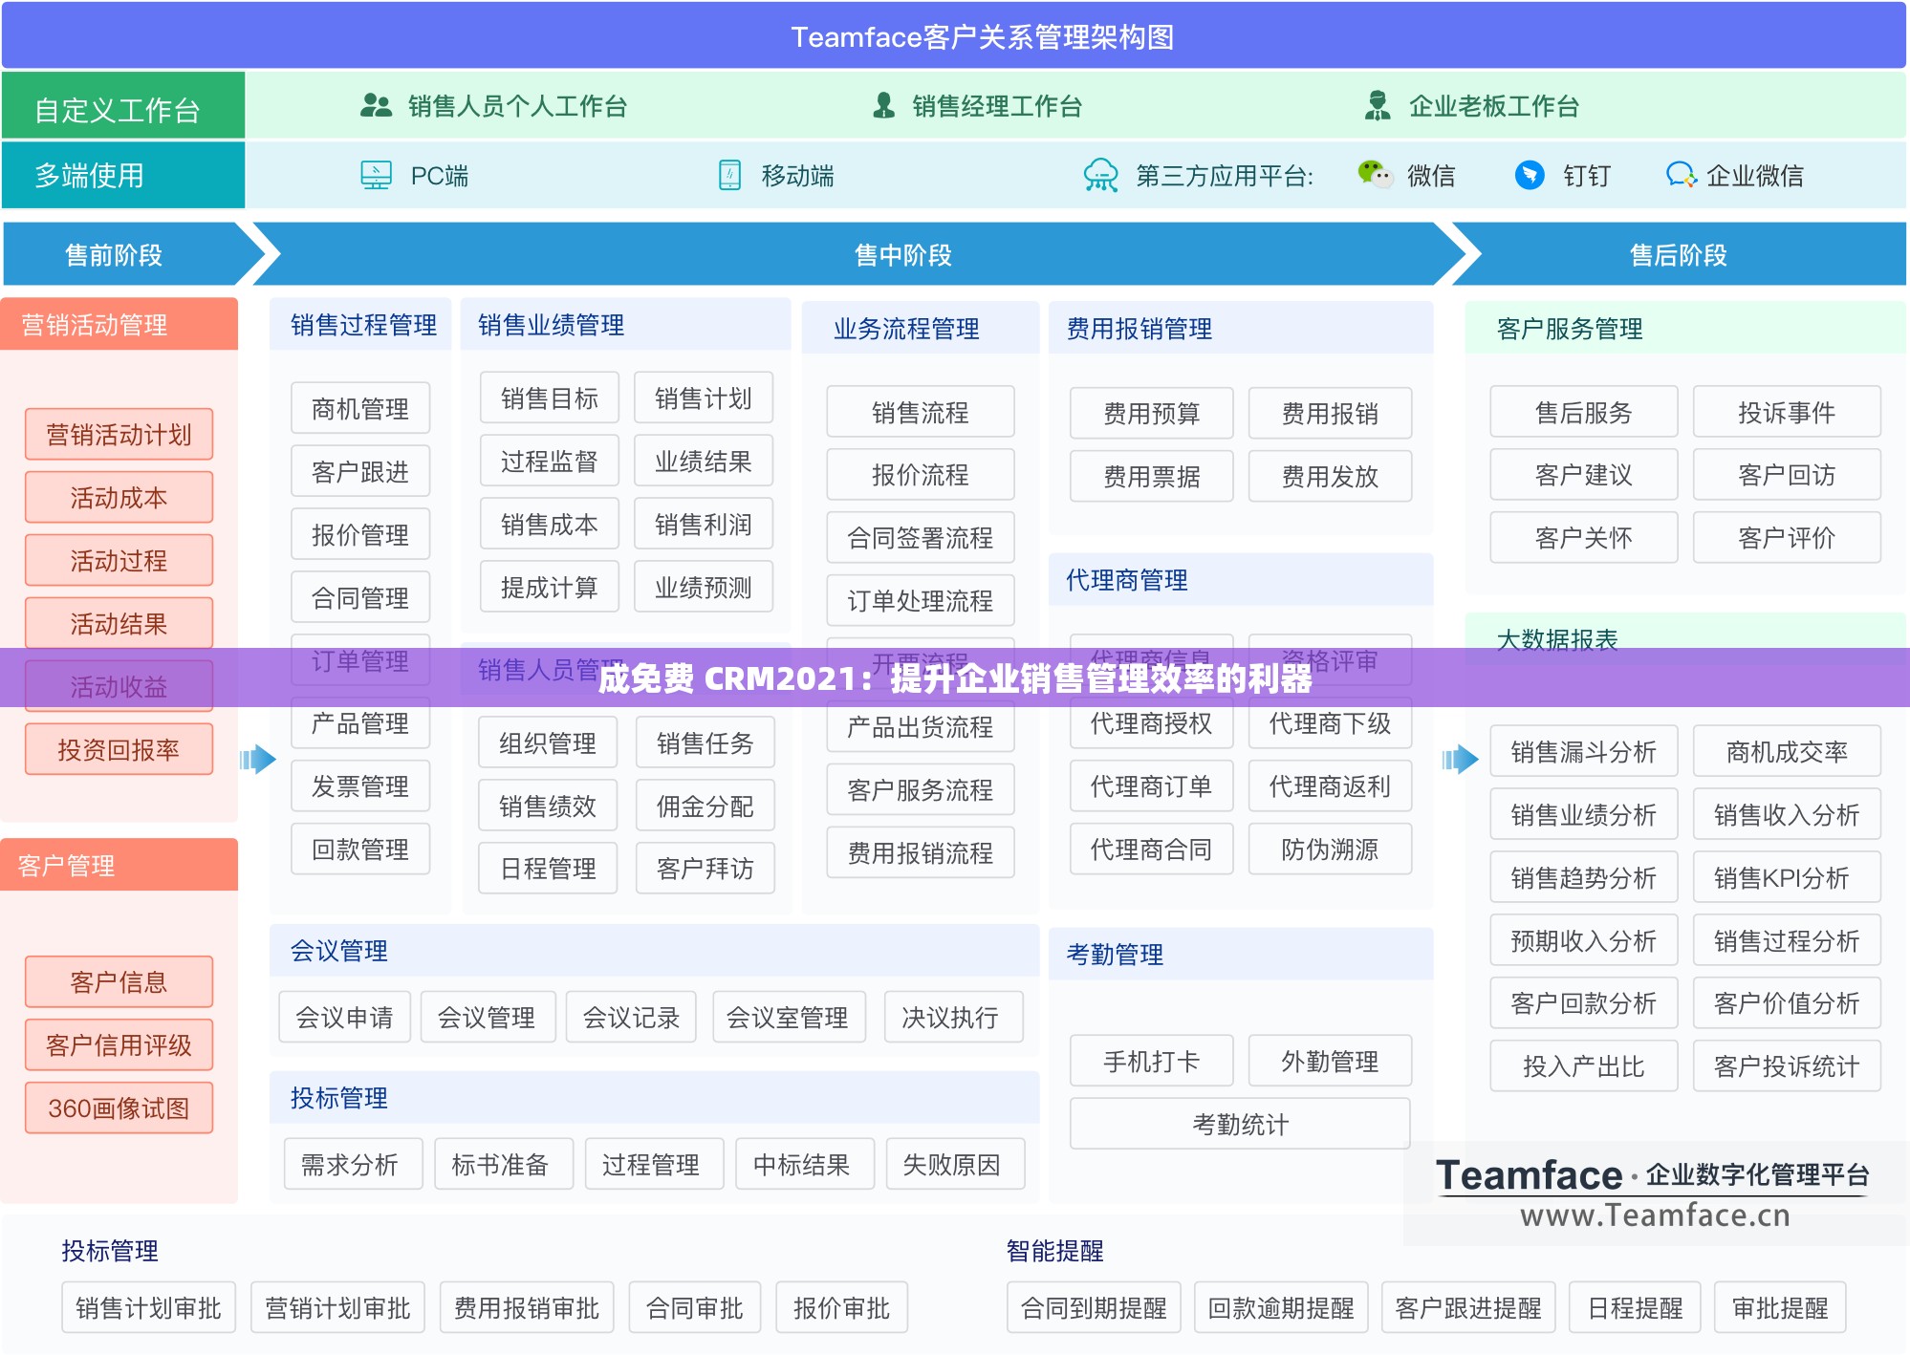The height and width of the screenshot is (1355, 1910).
Task: Click the 回款管理 box
Action: (x=360, y=849)
